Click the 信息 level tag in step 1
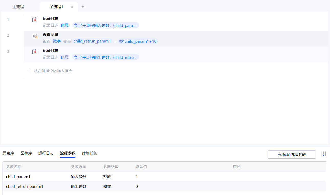Viewport: 330px width, 195px height. [x=64, y=25]
